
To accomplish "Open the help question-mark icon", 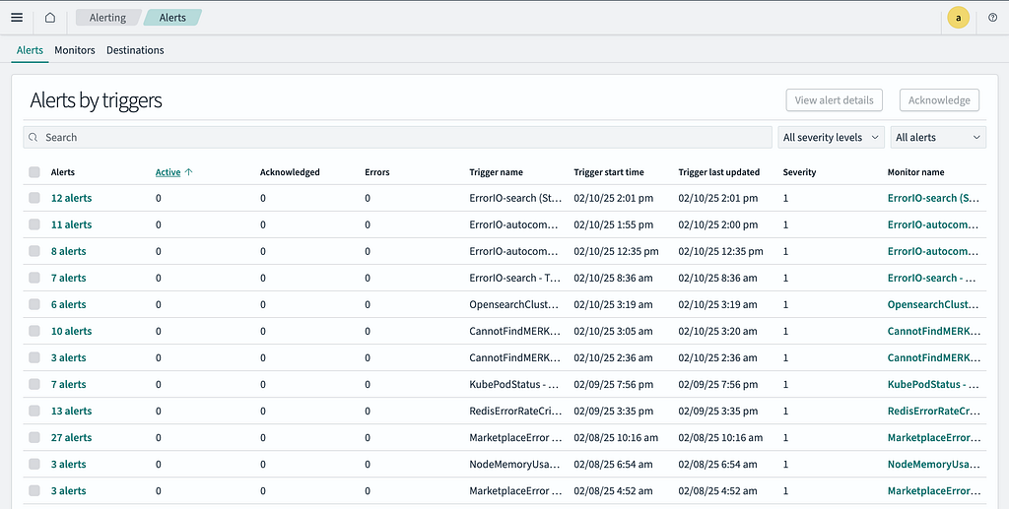I will (x=992, y=18).
